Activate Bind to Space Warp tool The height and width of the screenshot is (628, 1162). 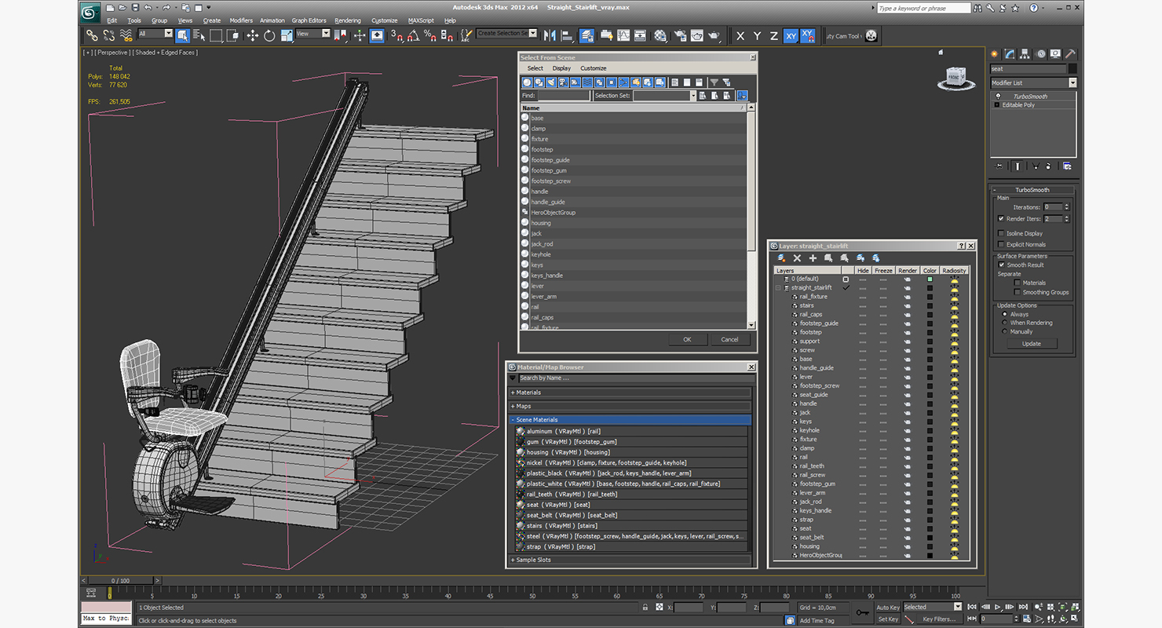click(x=126, y=35)
